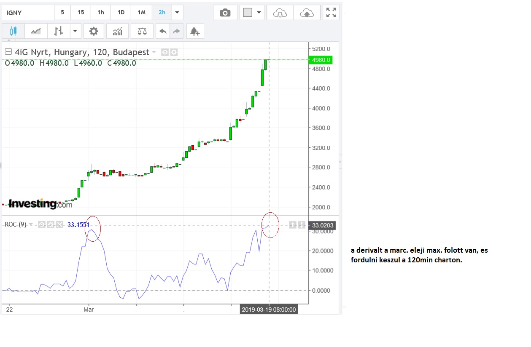531x347 pixels.
Task: Open the chart style dropdown arrow
Action: pos(75,31)
